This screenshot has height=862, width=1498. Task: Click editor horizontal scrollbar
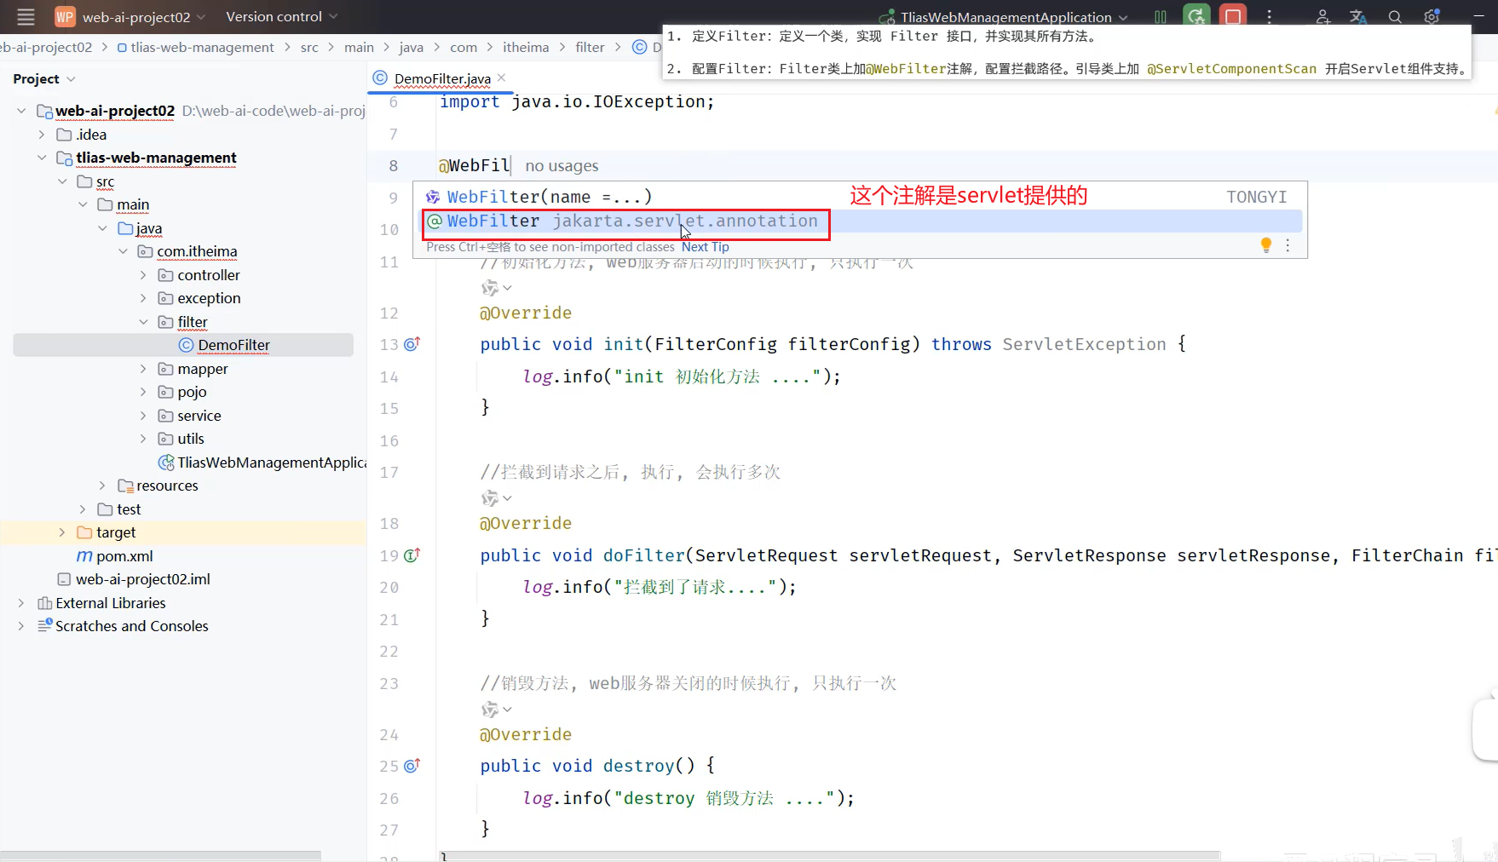coord(831,854)
